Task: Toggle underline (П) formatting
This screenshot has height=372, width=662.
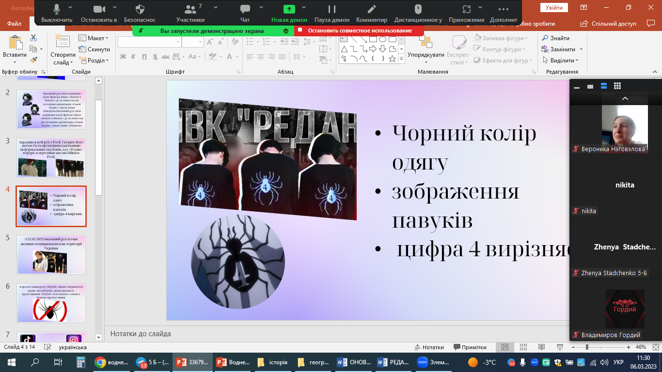Action: (x=145, y=57)
